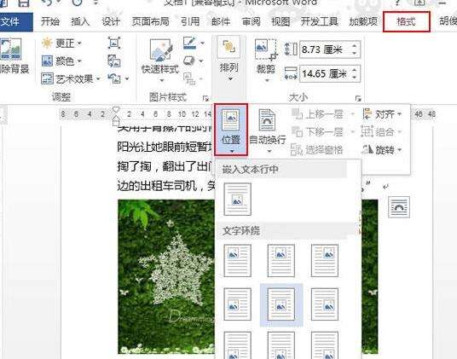The image size is (457, 359).
Task: Open the 对齐 align dropdown
Action: pyautogui.click(x=382, y=114)
